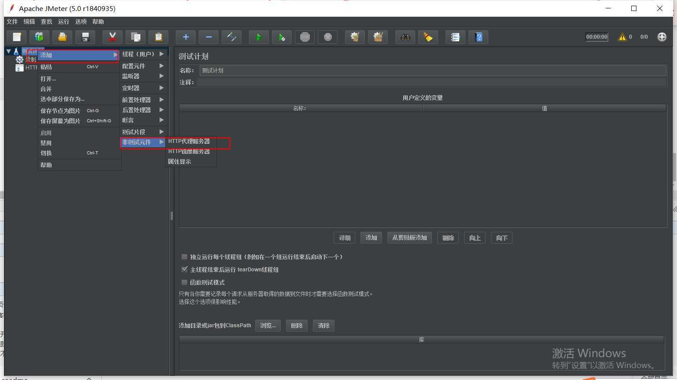Image resolution: width=677 pixels, height=380 pixels.
Task: Click the Toggle enable/disable toolbar icon
Action: point(231,37)
